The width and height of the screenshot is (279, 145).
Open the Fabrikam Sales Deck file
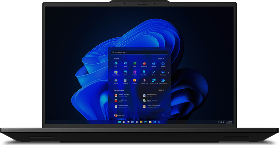coord(123,95)
